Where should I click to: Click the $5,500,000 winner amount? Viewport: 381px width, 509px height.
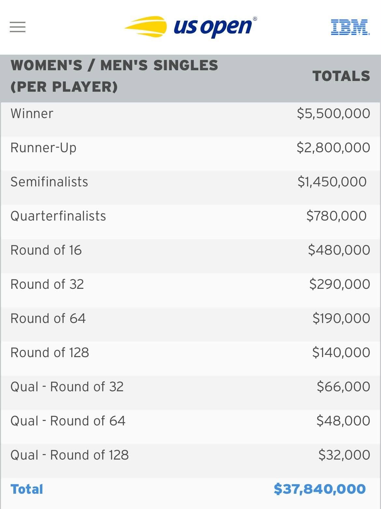[x=333, y=114]
